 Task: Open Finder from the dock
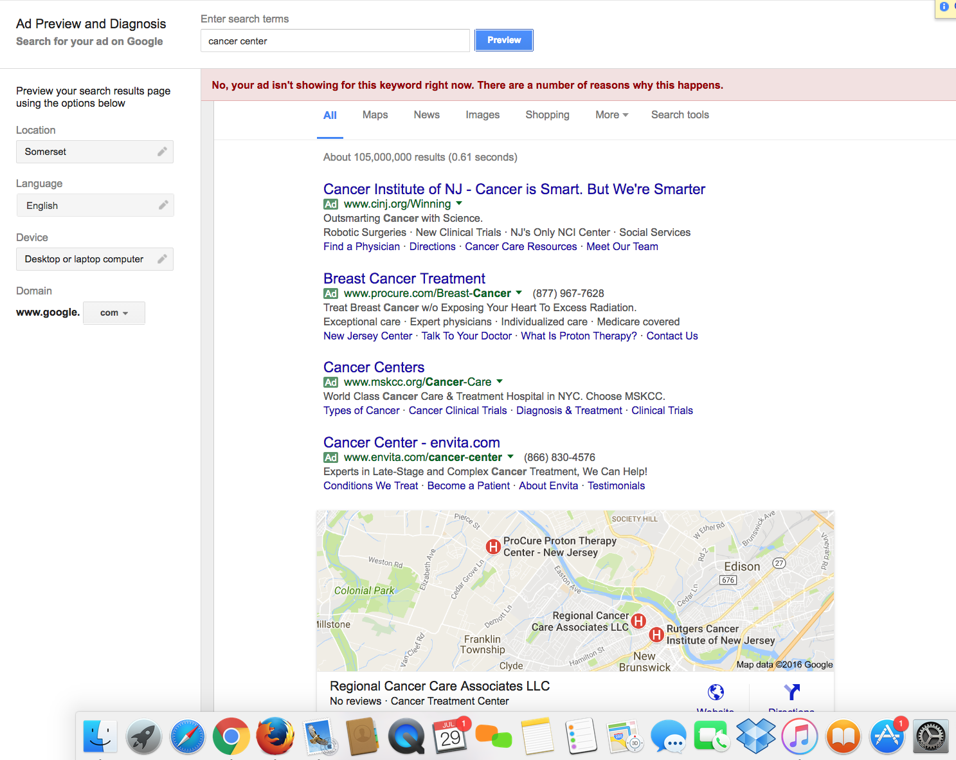100,736
